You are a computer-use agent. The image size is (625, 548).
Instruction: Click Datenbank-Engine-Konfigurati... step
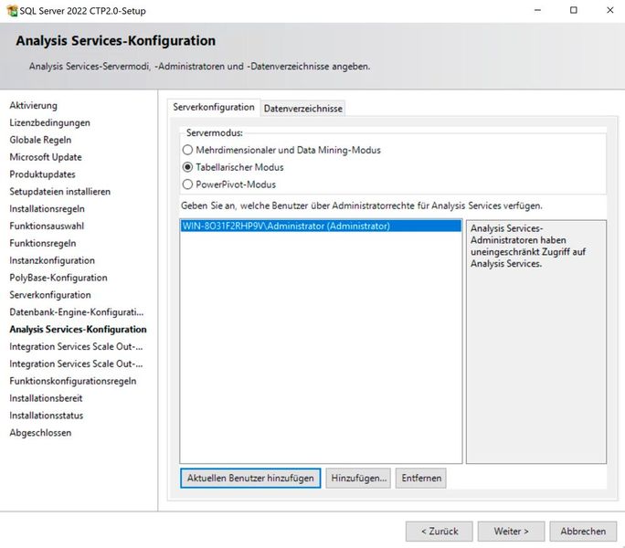77,312
